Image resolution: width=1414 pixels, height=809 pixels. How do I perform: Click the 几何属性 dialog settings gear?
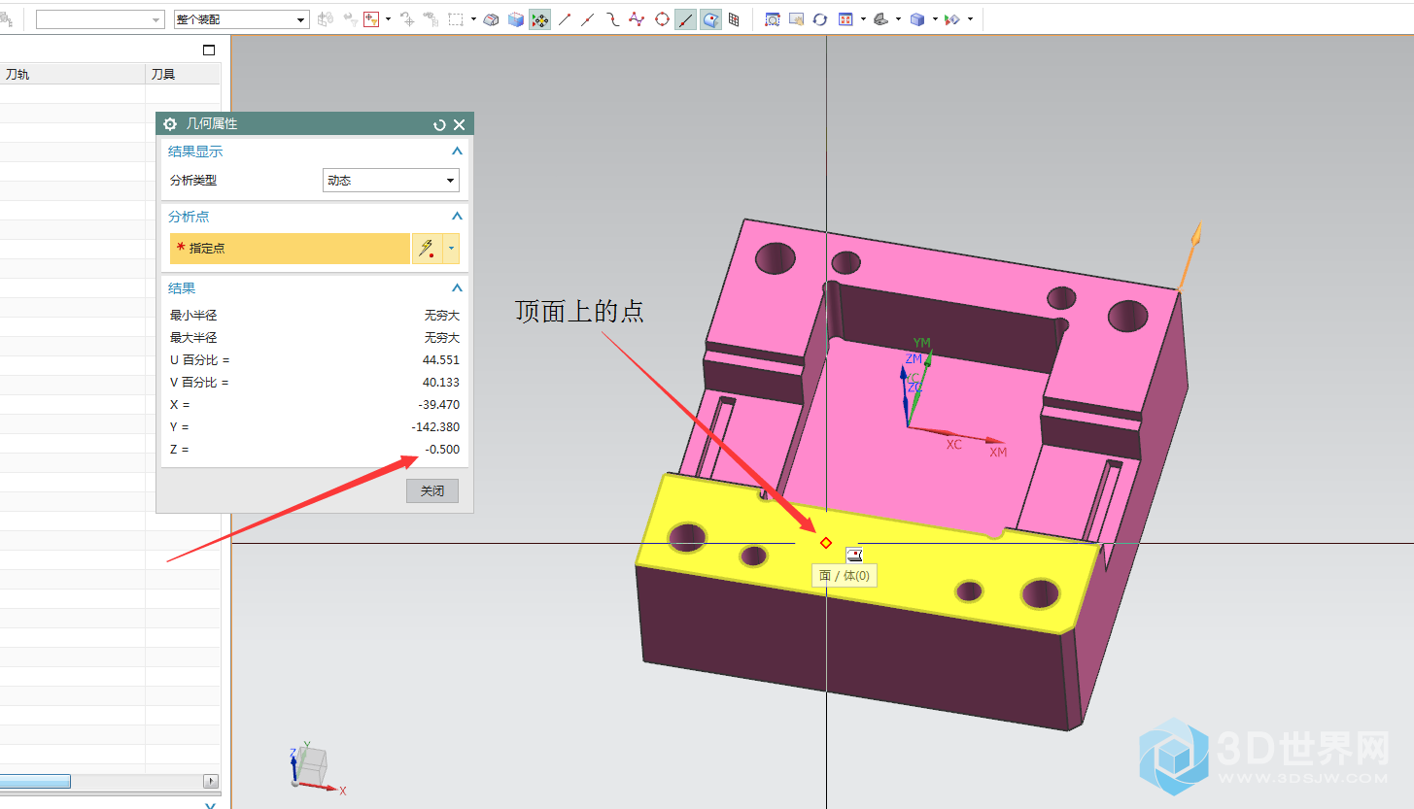(x=170, y=124)
